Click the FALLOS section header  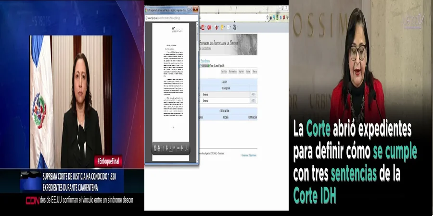225,82
